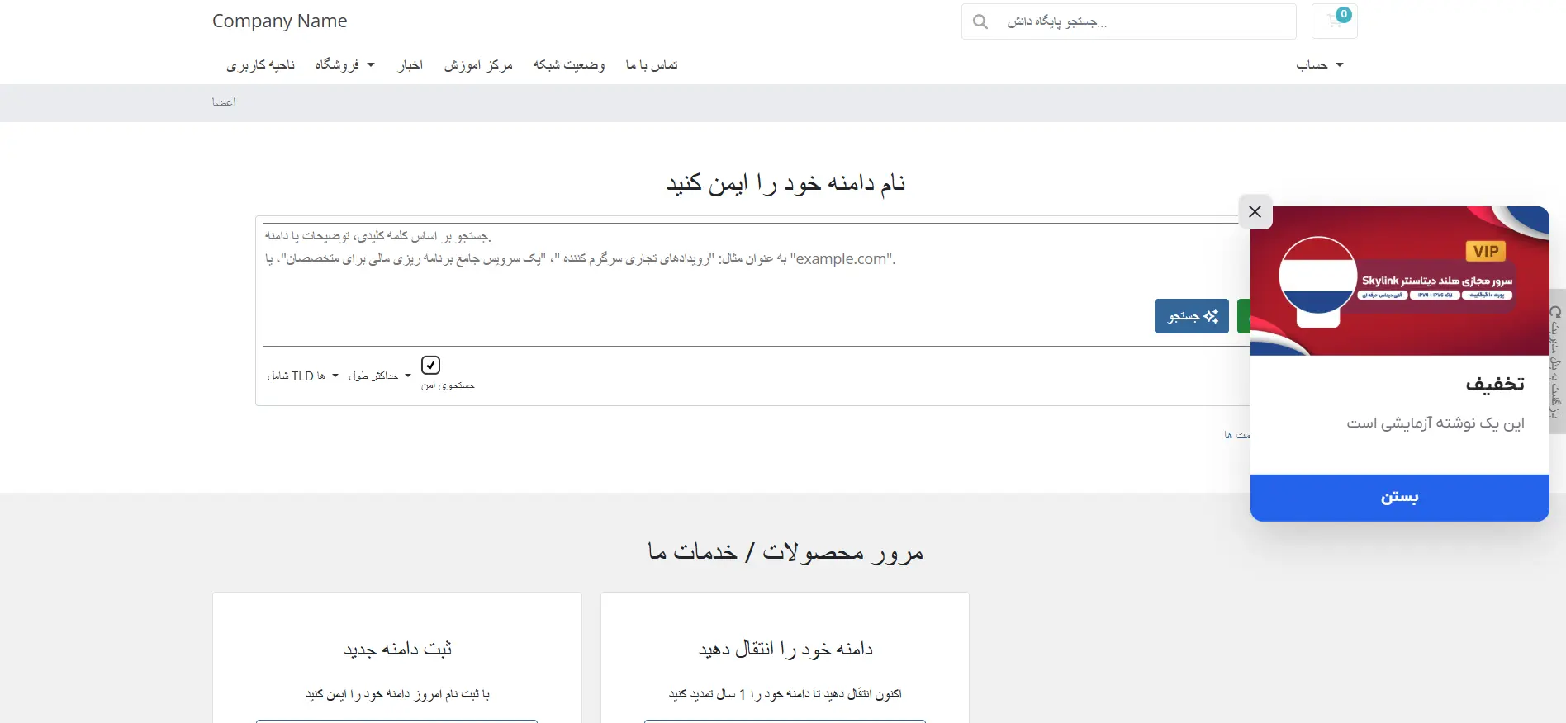Open the حداکثر طول dropdown
Screen dimensions: 1566x723
tap(380, 376)
